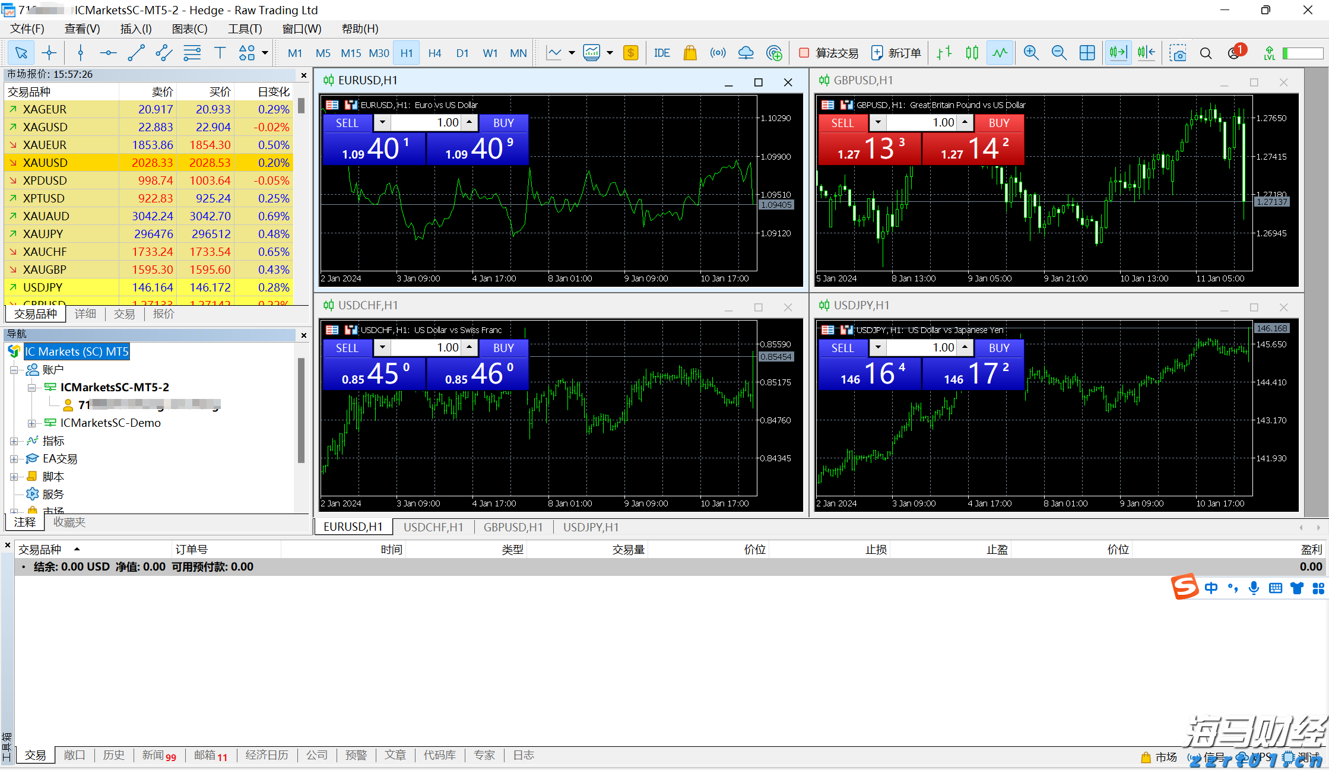Open the search magnifier in toolbar
The height and width of the screenshot is (770, 1329).
(x=1206, y=53)
